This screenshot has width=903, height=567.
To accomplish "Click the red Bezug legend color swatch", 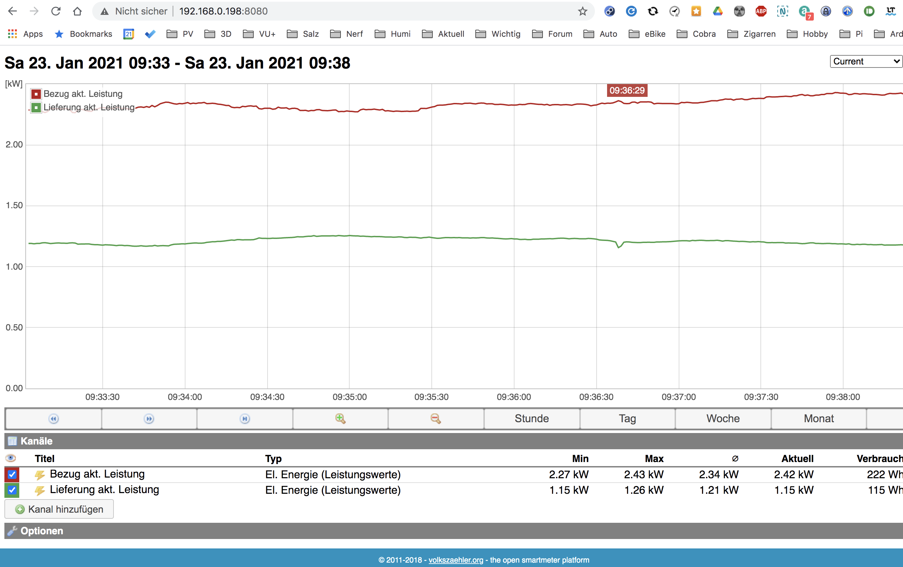I will (x=36, y=94).
